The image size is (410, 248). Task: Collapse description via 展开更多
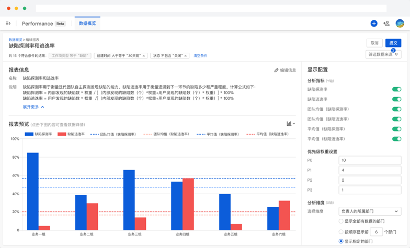pyautogui.click(x=33, y=107)
